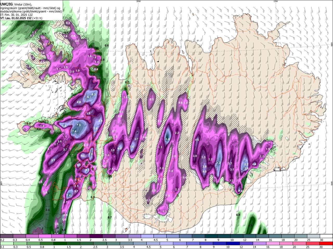
Task: Pick the white swatch ending the snow legend
Action: tap(326, 236)
